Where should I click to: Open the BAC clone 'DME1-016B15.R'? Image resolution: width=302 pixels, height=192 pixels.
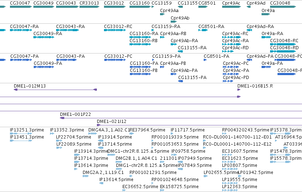[255, 86]
